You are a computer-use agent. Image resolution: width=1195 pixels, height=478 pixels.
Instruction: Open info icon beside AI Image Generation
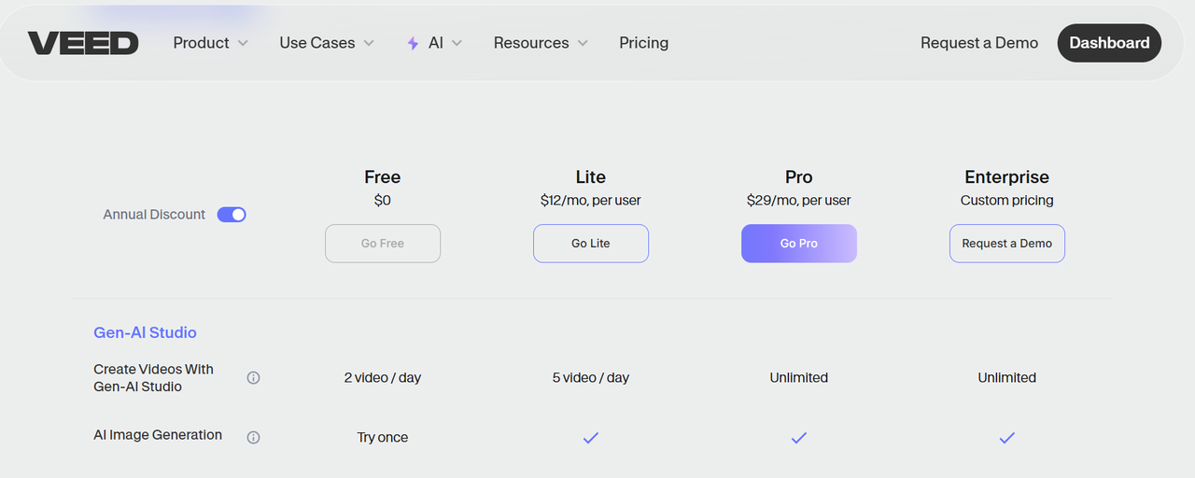[x=253, y=437]
